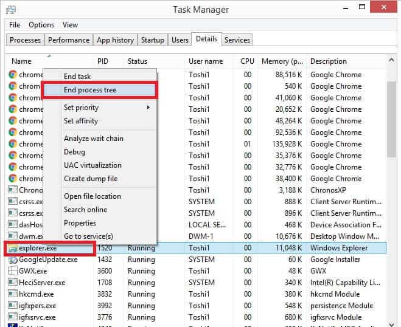
Task: Choose Open file location
Action: (100, 196)
